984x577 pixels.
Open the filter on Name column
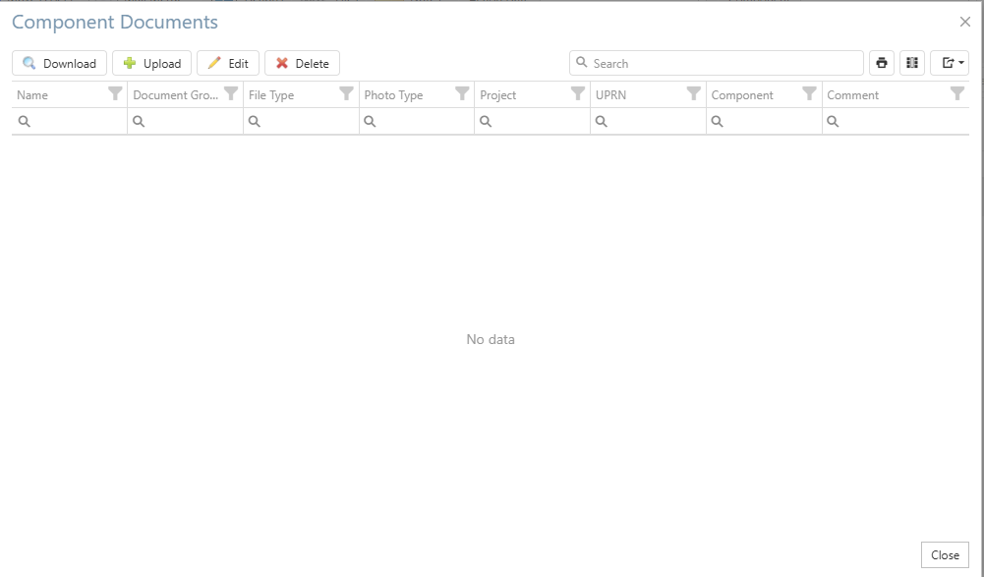point(115,94)
